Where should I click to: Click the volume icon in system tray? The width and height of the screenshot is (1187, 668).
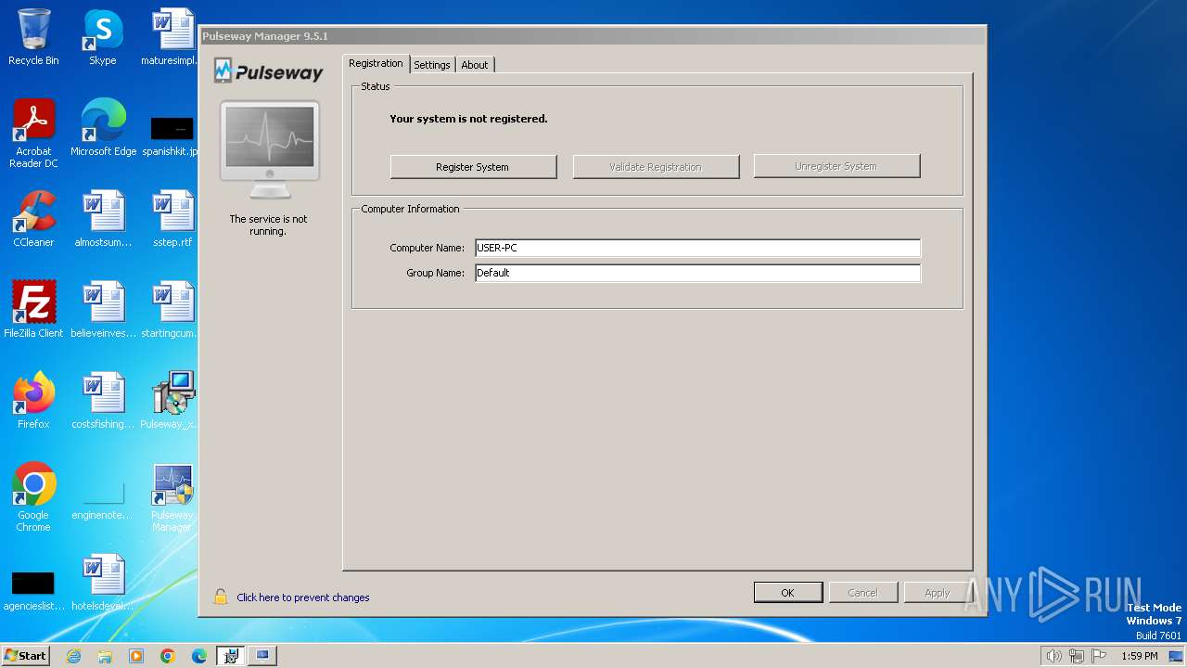[x=1053, y=656]
